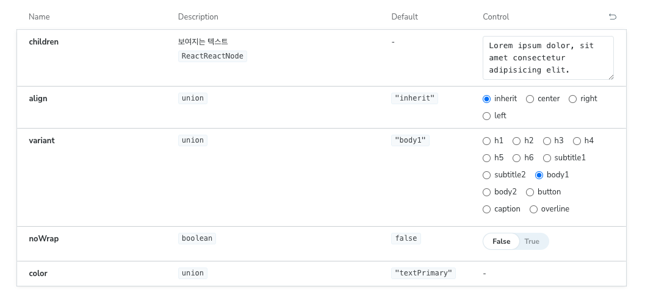Set variant to h1
The width and height of the screenshot is (645, 298).
pyautogui.click(x=486, y=141)
